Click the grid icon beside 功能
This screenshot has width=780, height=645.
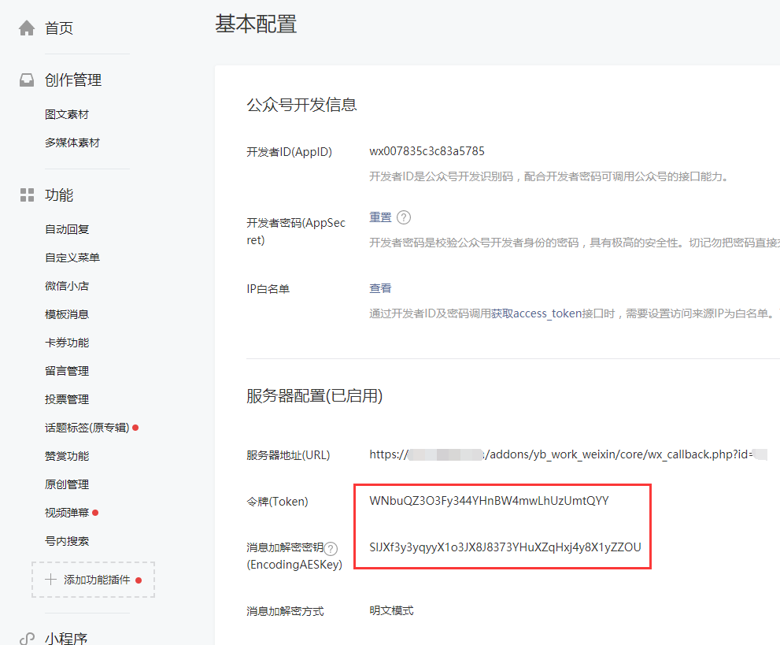pos(27,195)
